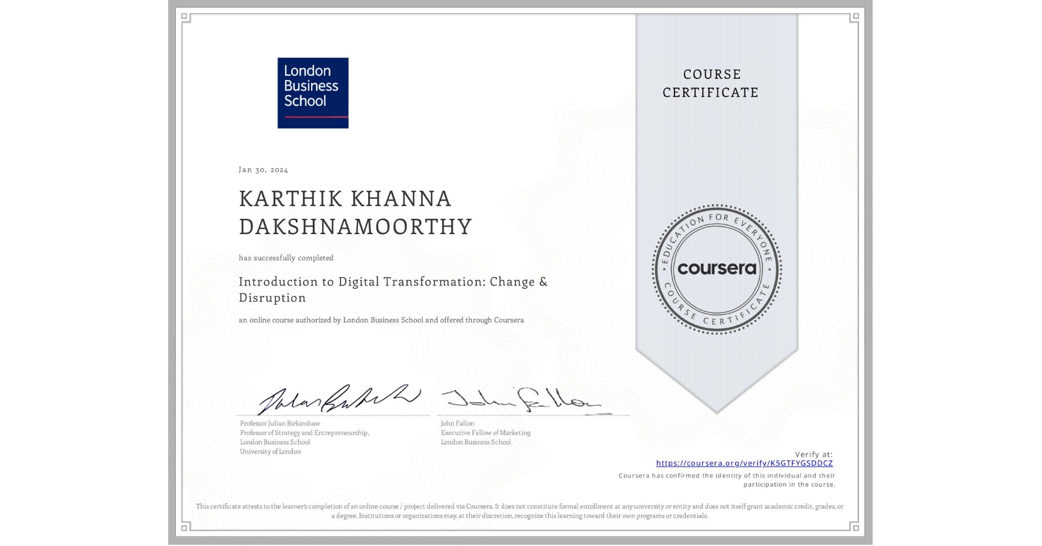The width and height of the screenshot is (1042, 546).
Task: Click 'Professor of Strategy and Entrepreneurship' line
Action: tap(305, 433)
